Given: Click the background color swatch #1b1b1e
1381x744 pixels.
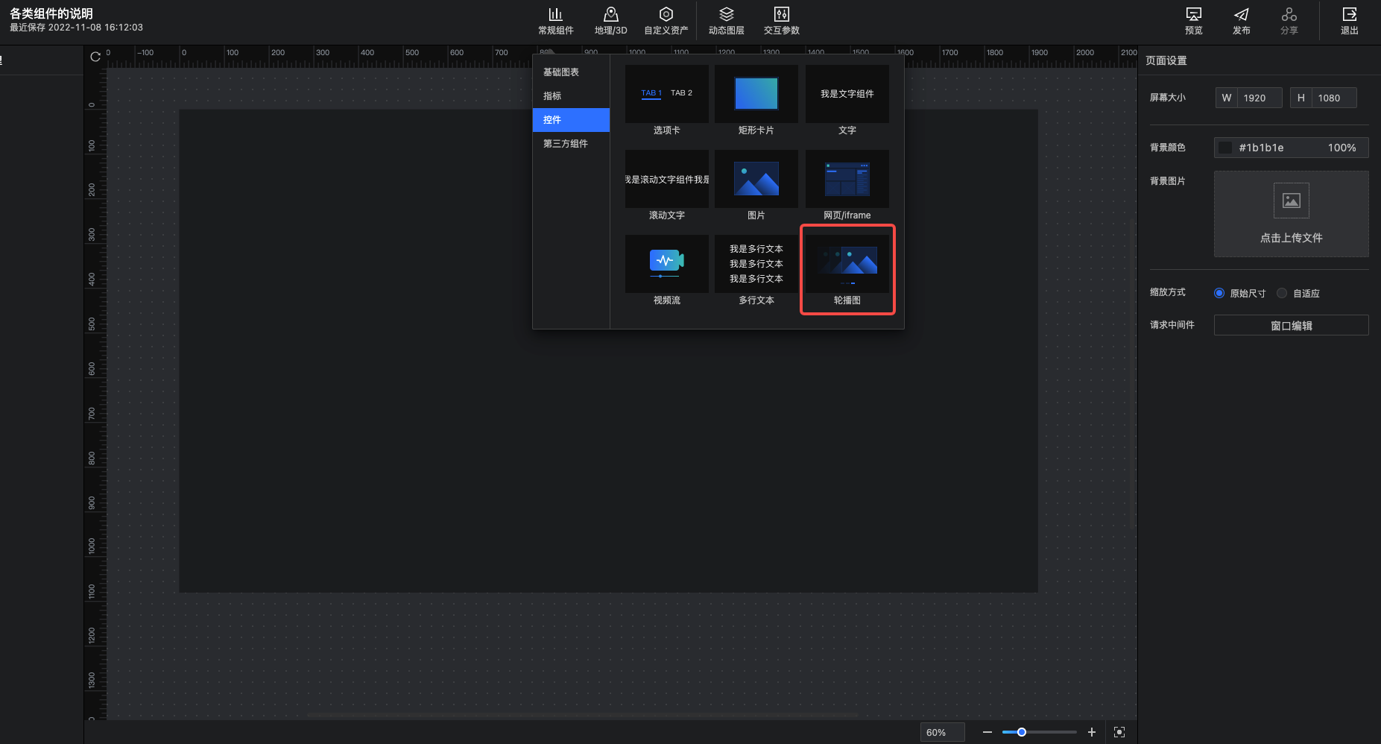Looking at the screenshot, I should coord(1224,148).
